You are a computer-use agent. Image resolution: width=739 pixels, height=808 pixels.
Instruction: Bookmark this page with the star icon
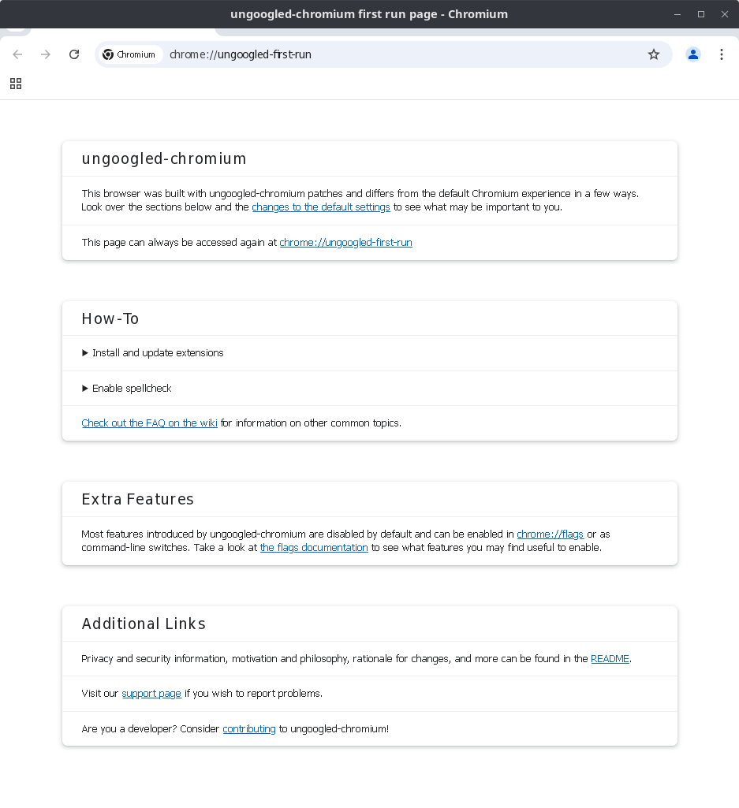pos(654,54)
